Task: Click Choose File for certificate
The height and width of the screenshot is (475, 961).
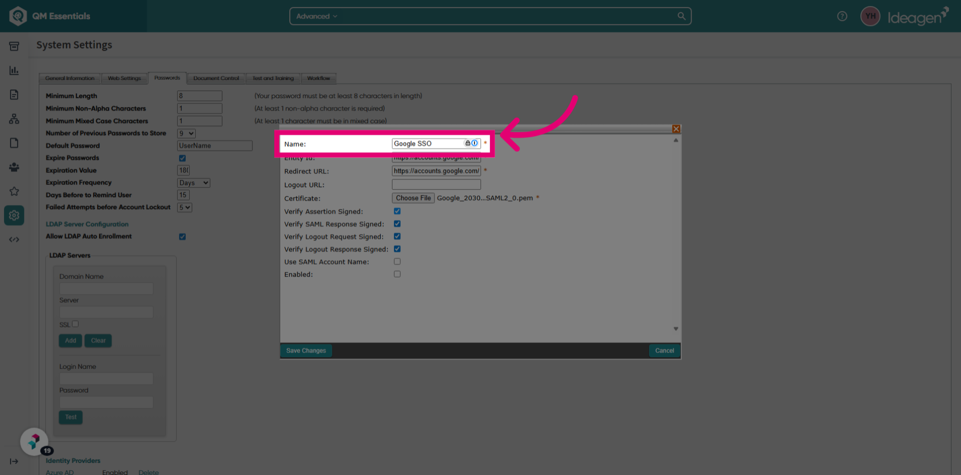Action: click(x=413, y=198)
